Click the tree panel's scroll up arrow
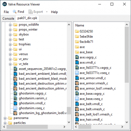This screenshot has width=131, height=131. click(69, 24)
